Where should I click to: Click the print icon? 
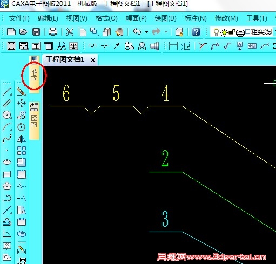click(53, 32)
